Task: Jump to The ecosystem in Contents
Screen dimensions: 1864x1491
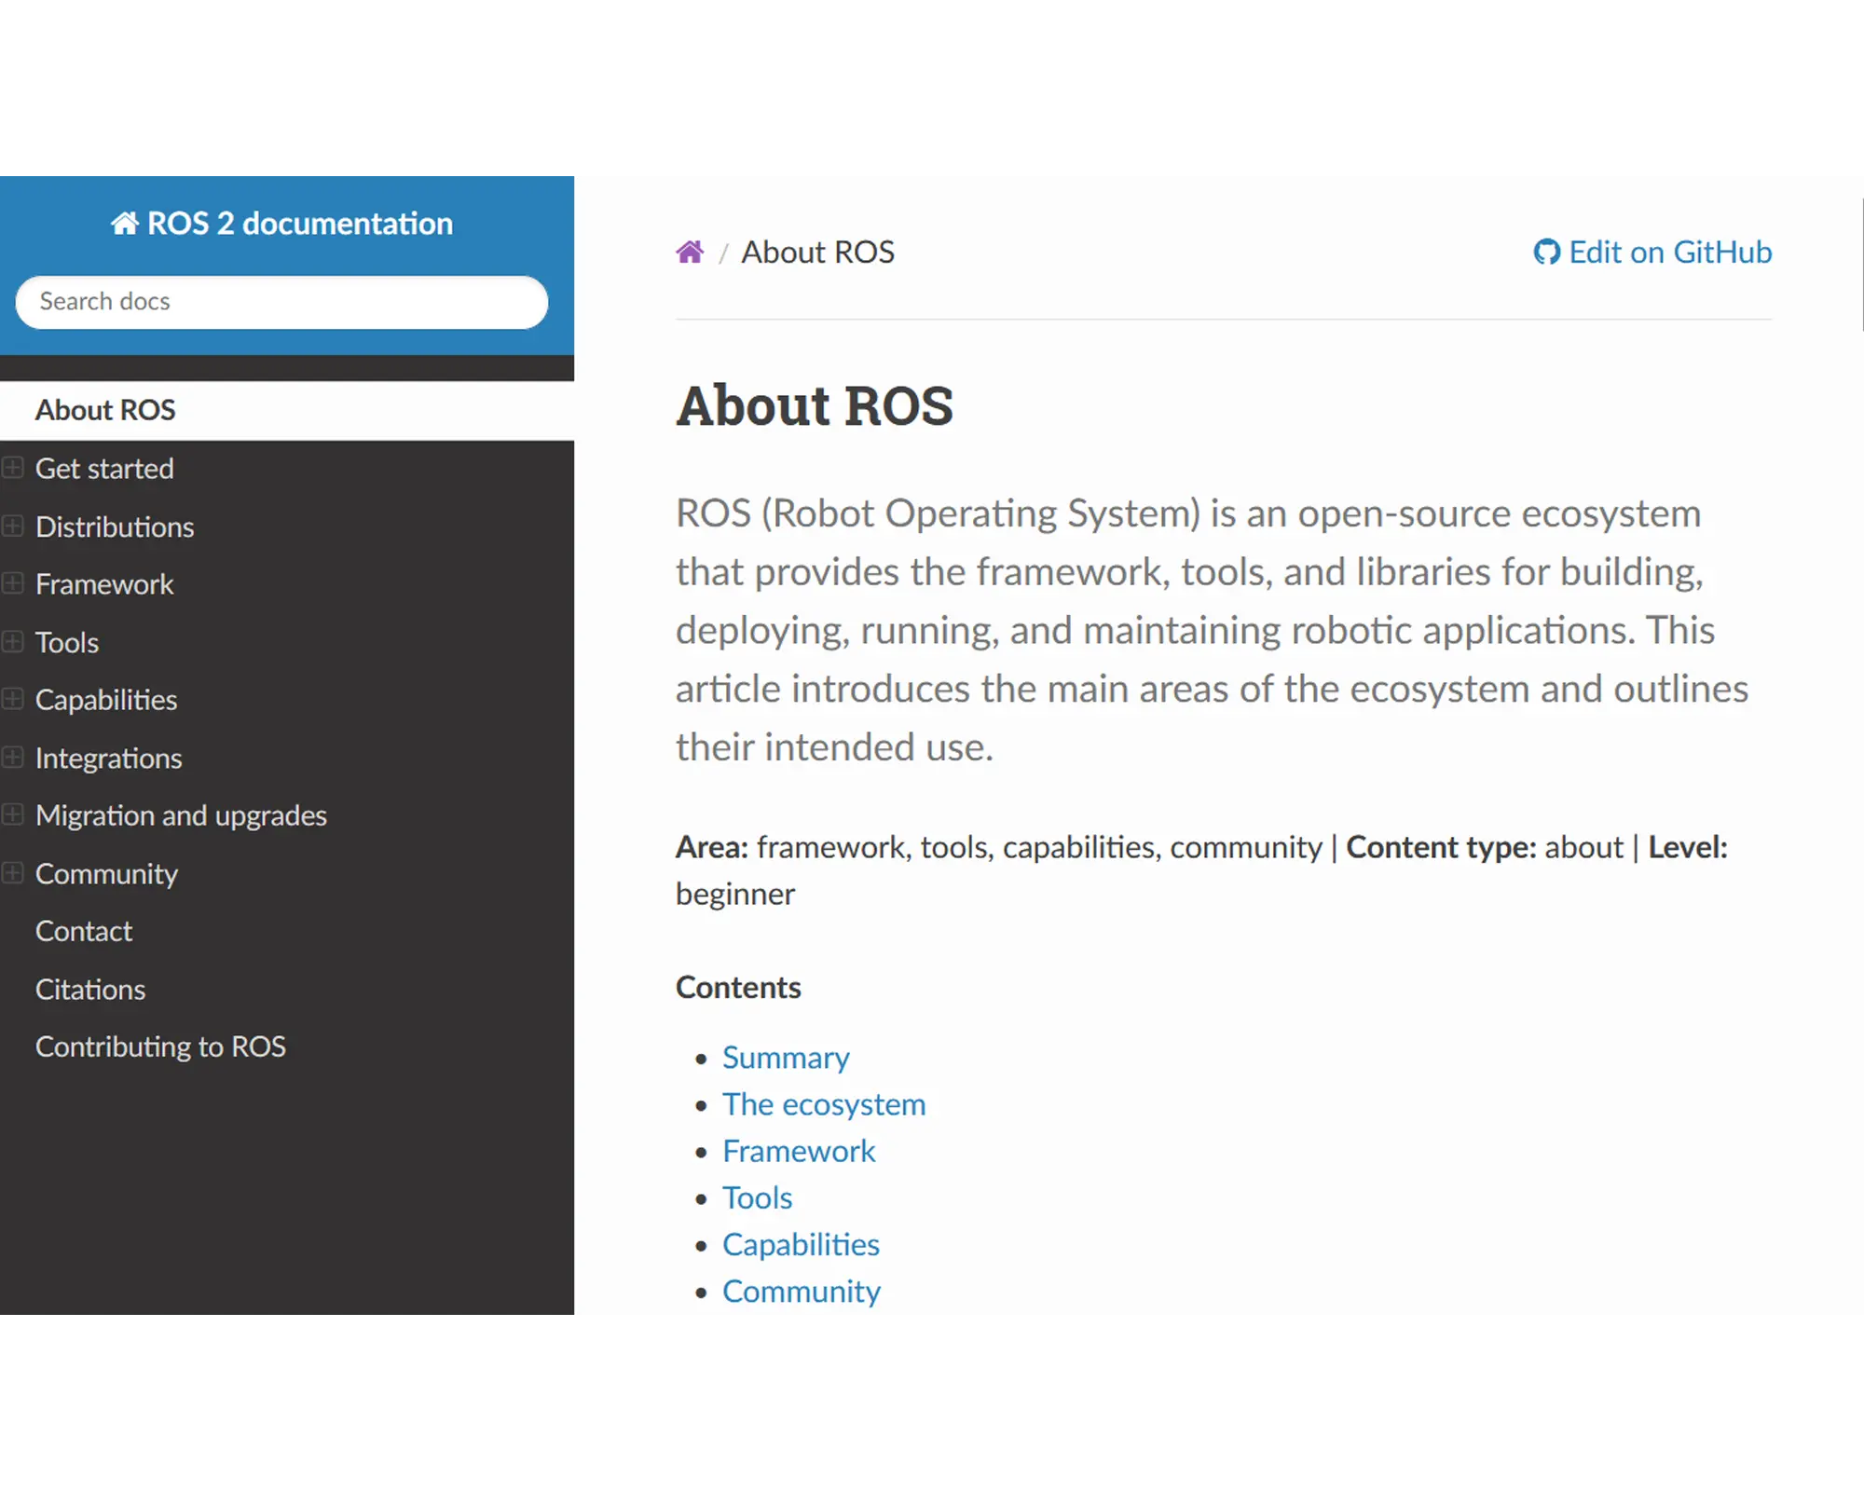Action: [x=824, y=1105]
